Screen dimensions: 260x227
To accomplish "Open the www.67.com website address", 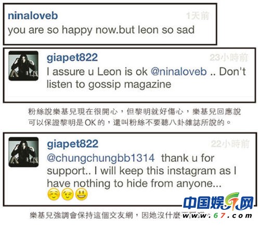I will coord(217,216).
